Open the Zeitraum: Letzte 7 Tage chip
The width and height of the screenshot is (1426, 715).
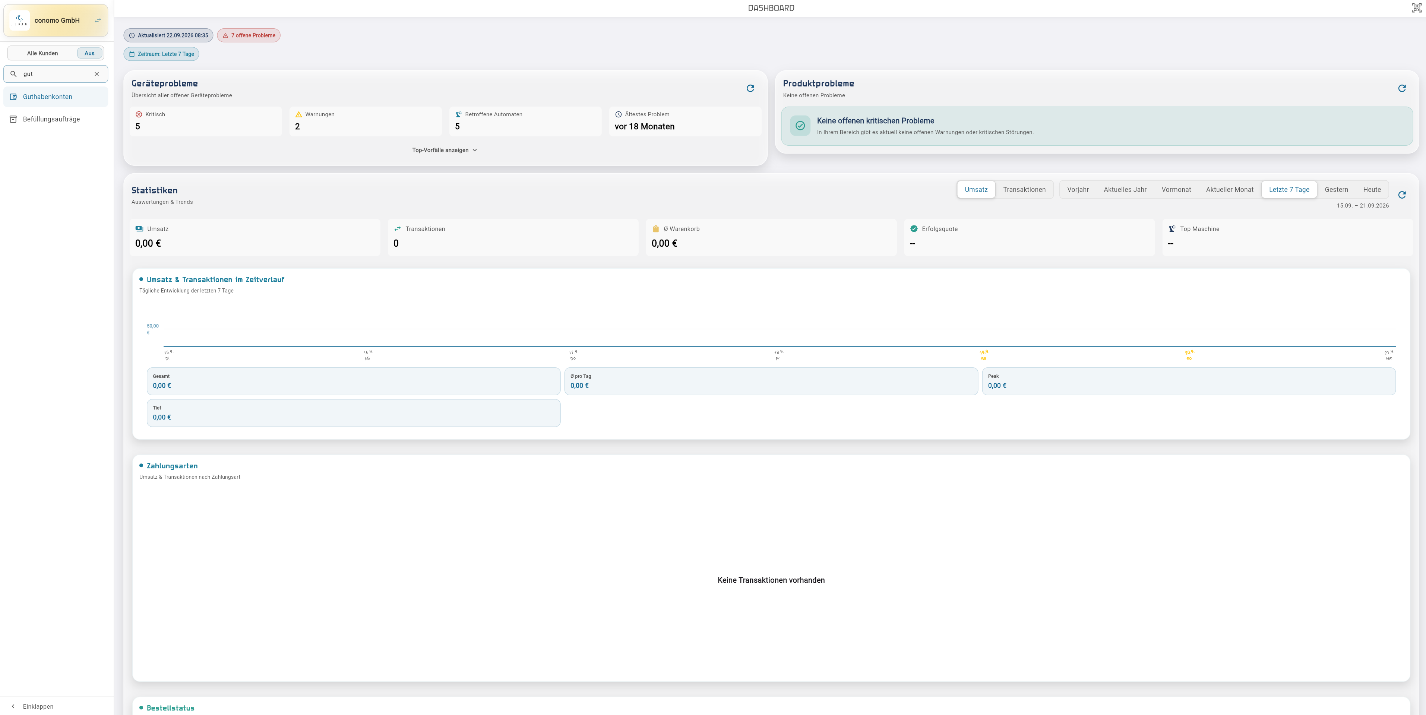161,54
